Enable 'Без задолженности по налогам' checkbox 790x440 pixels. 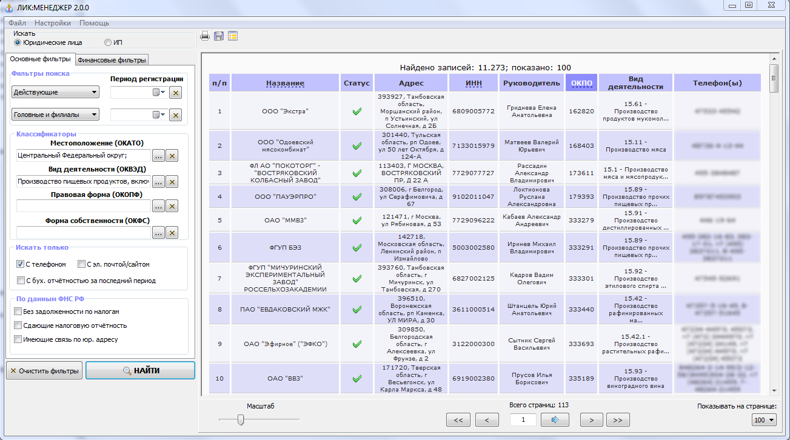tap(18, 312)
